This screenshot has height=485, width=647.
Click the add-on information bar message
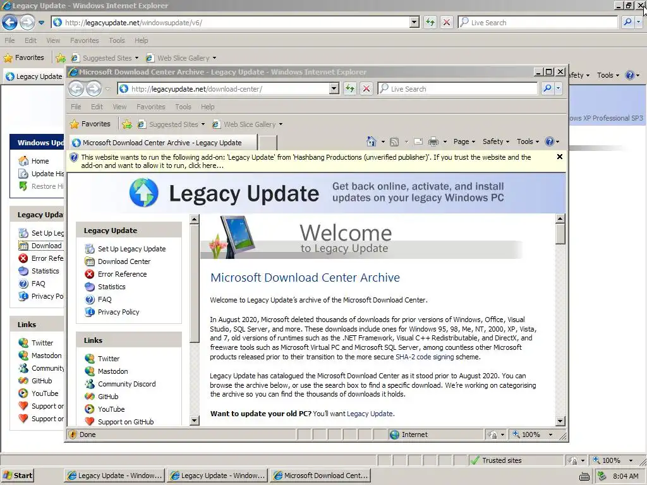click(306, 161)
